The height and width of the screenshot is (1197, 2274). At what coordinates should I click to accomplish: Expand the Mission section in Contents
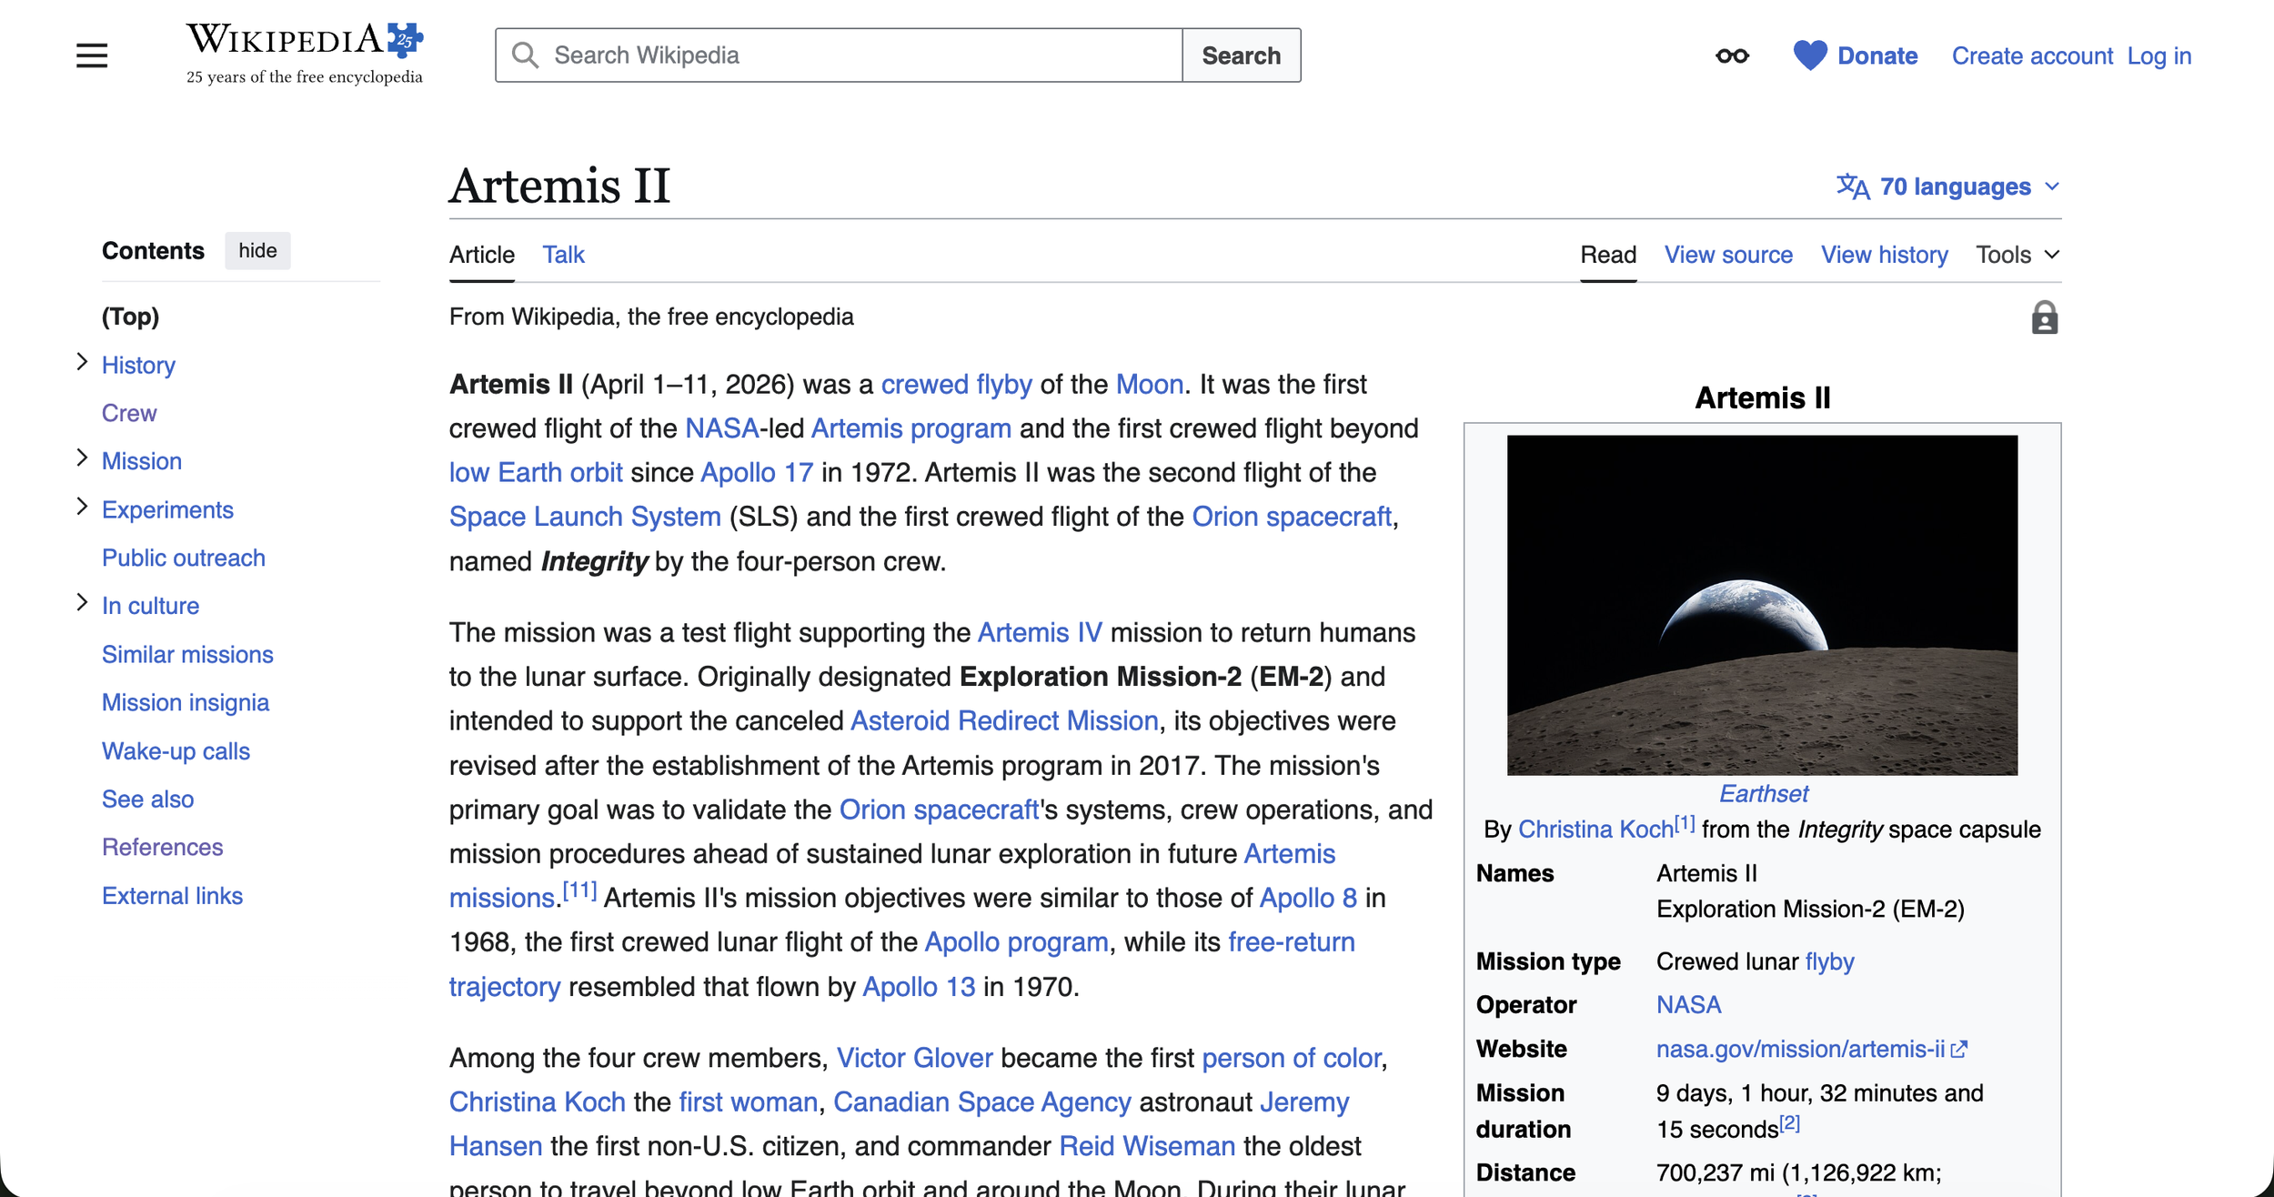(82, 458)
